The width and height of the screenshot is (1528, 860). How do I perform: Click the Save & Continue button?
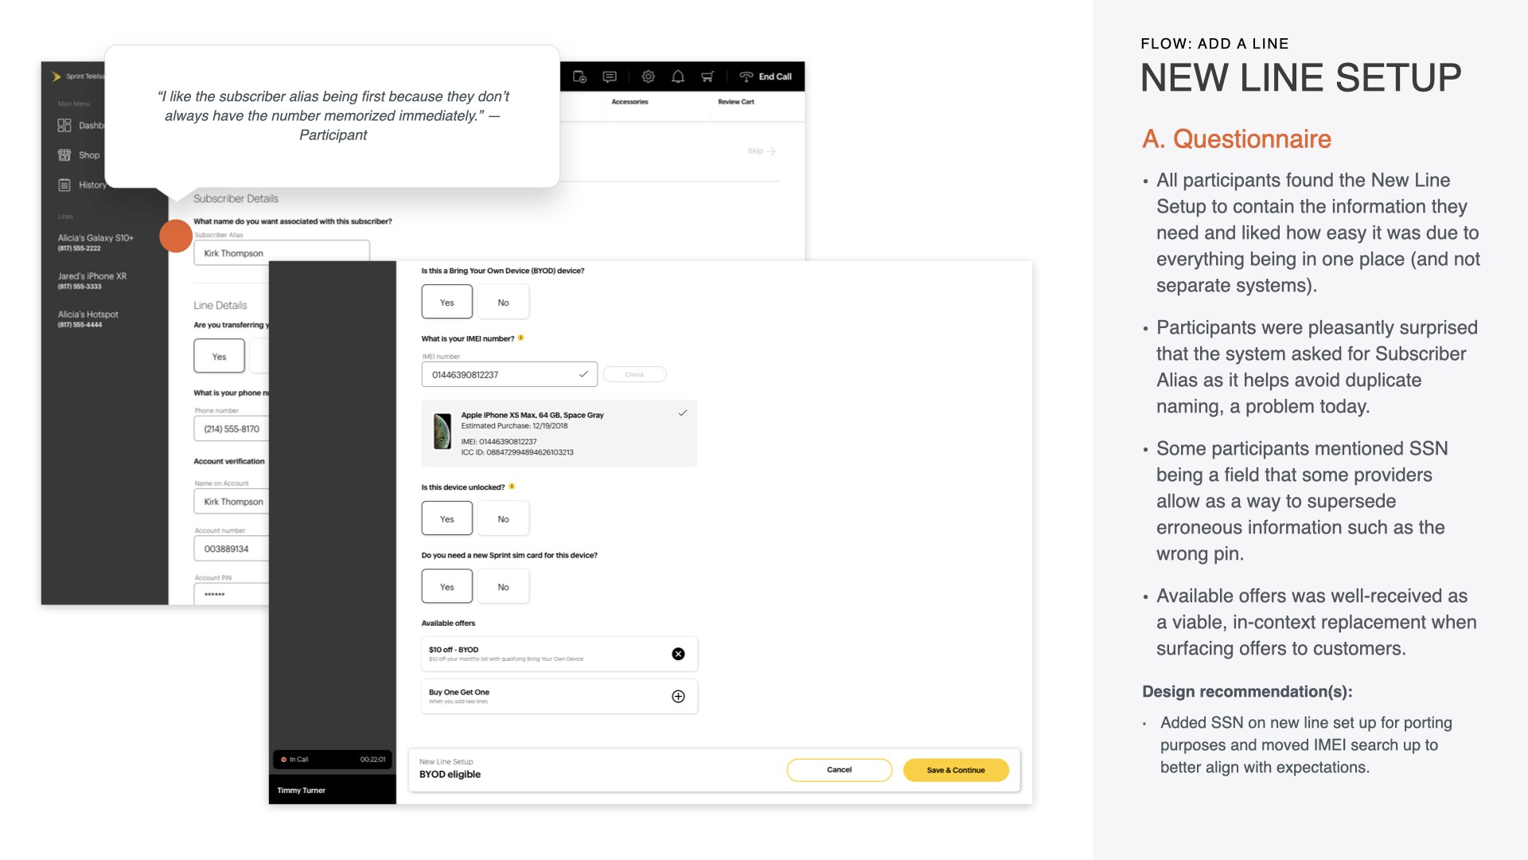coord(956,770)
